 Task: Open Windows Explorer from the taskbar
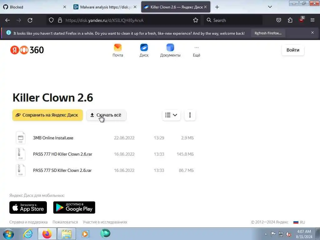tap(67, 234)
